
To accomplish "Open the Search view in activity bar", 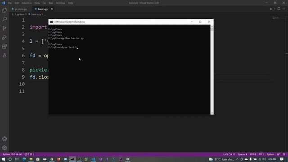I will (x=4, y=19).
